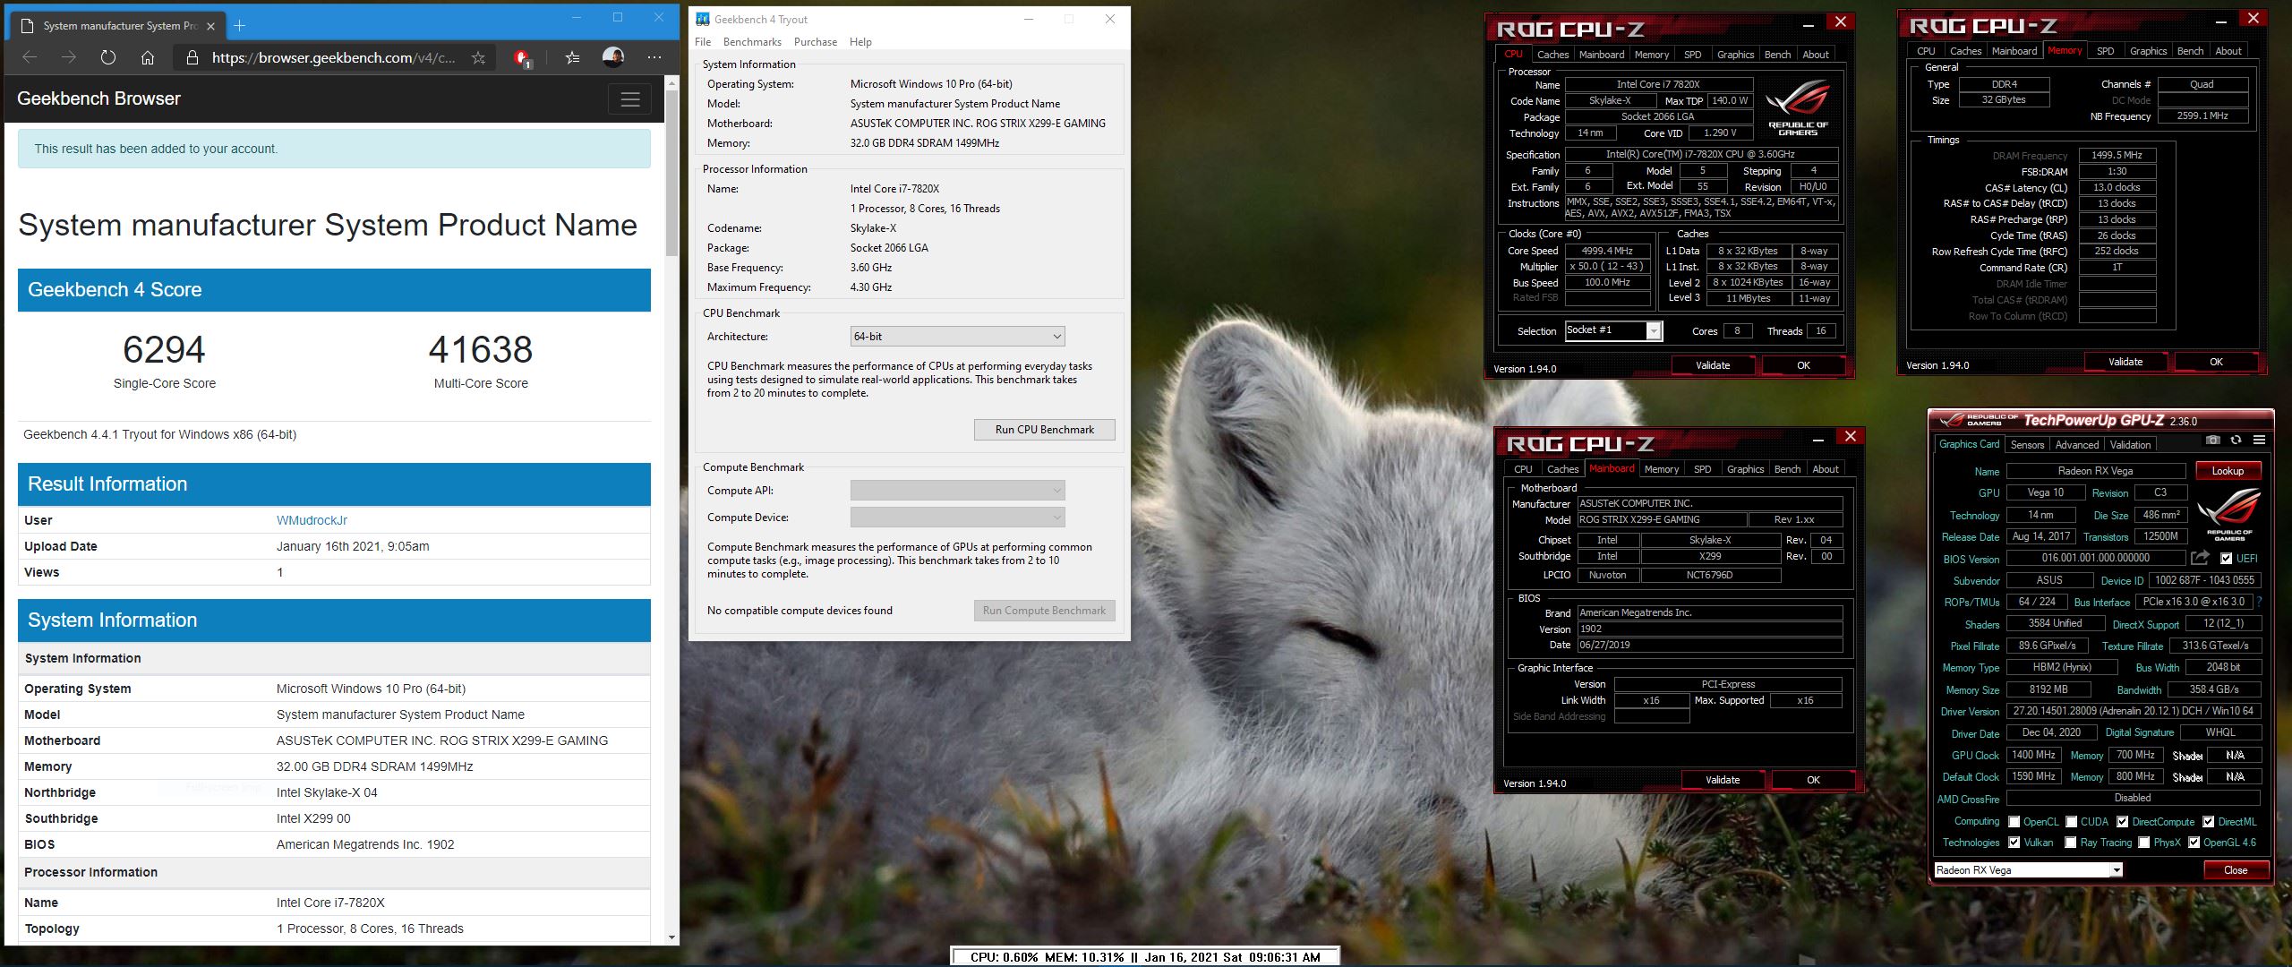Viewport: 2292px width, 967px height.
Task: Click the Bus Interface question mark
Action: [x=2260, y=602]
